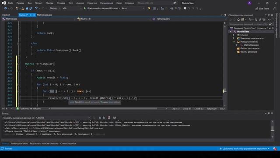Open the Файл menu
This screenshot has width=280, height=158.
(10, 3)
